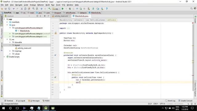197x111 pixels.
Task: Open the Messages tool window
Action: (x=34, y=101)
